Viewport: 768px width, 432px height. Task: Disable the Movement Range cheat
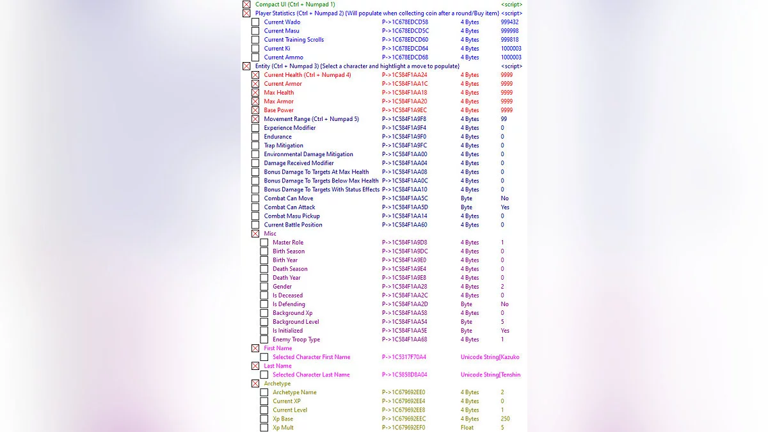coord(256,119)
